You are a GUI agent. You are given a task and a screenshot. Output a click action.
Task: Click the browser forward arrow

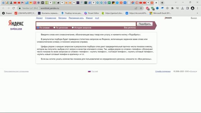pyautogui.click(x=8, y=8)
